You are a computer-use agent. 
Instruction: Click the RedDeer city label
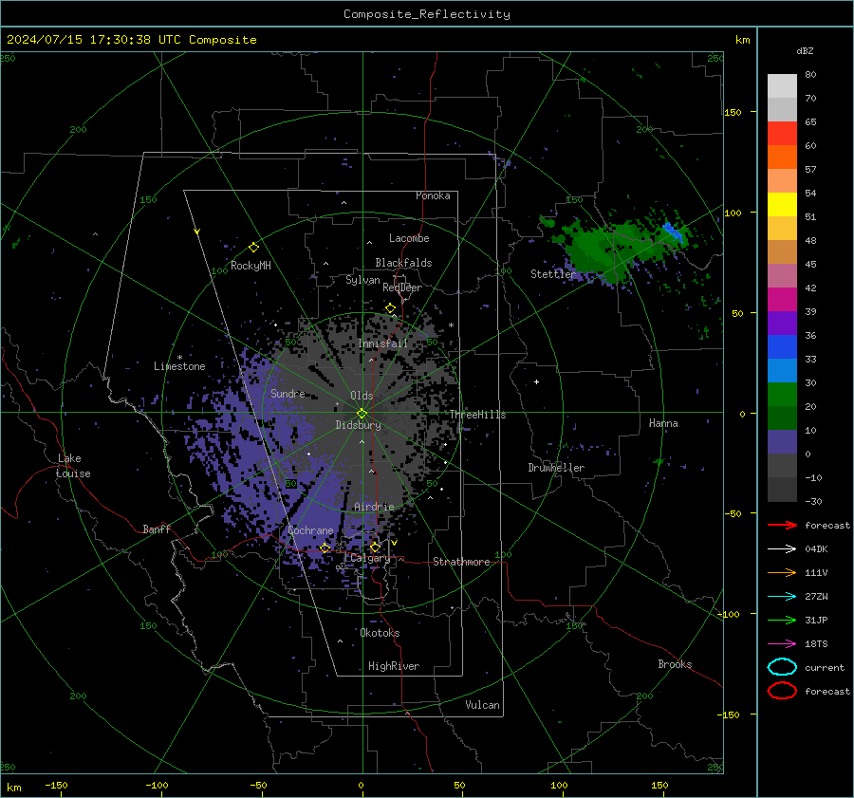pos(402,288)
